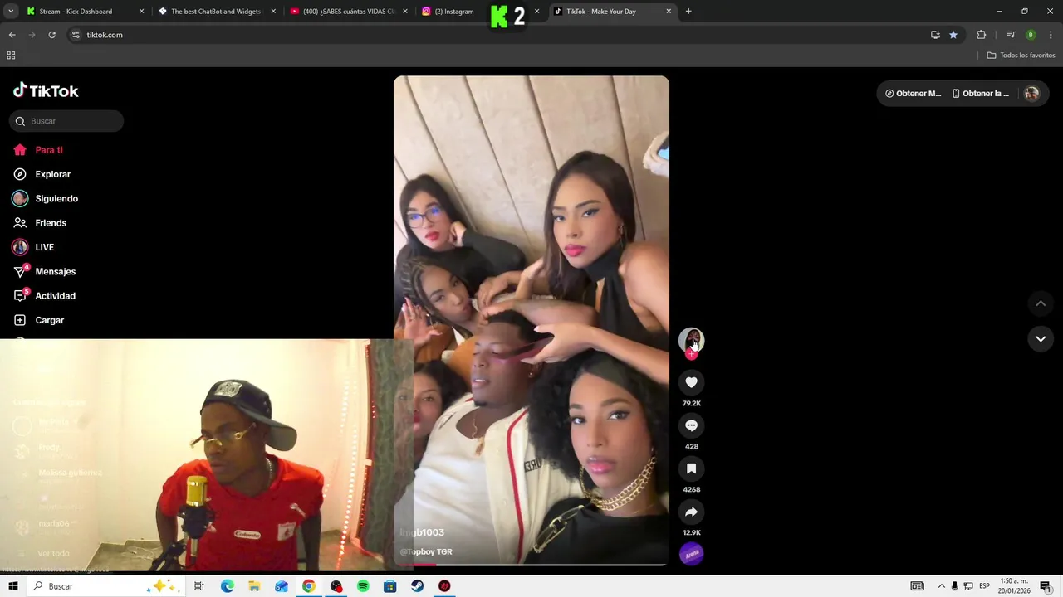Open Task View on the taskbar
This screenshot has width=1063, height=597.
tap(198, 586)
